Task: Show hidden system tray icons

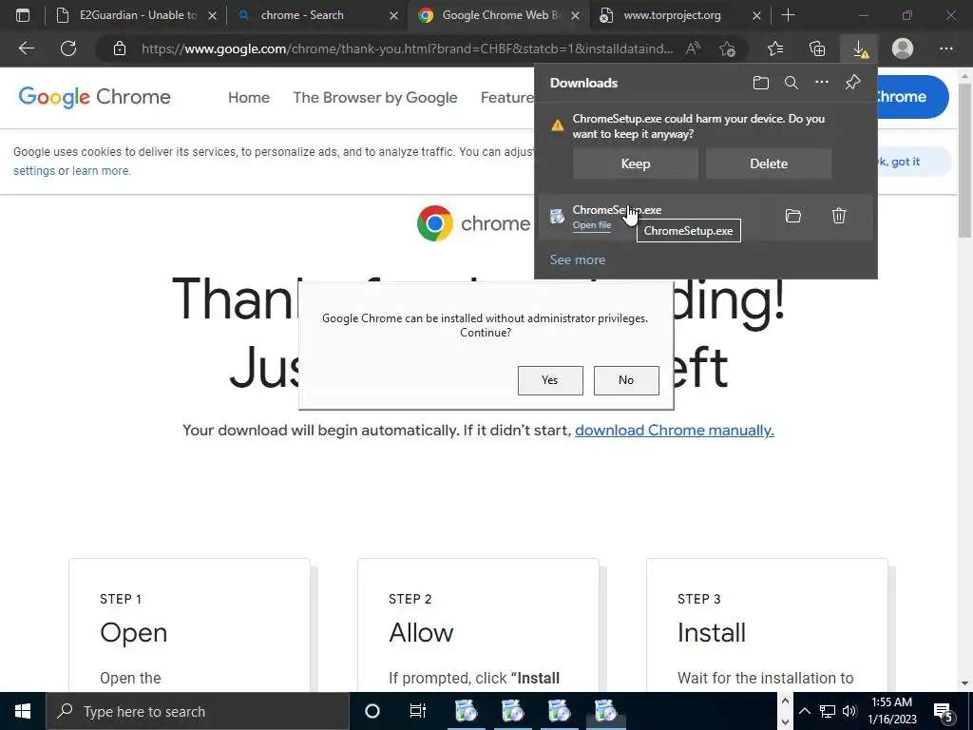Action: click(x=804, y=711)
